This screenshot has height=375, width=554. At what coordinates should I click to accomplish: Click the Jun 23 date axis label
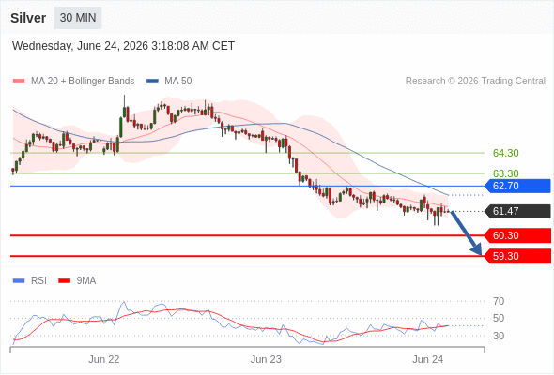tap(266, 359)
